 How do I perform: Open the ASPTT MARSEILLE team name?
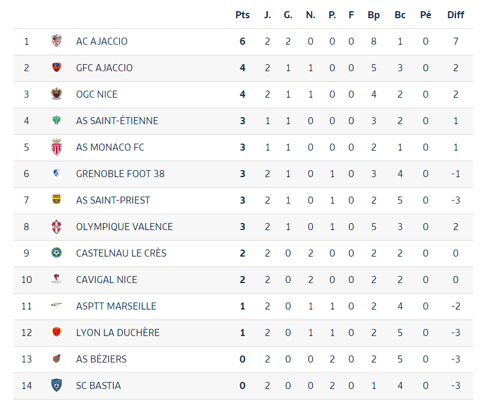116,306
